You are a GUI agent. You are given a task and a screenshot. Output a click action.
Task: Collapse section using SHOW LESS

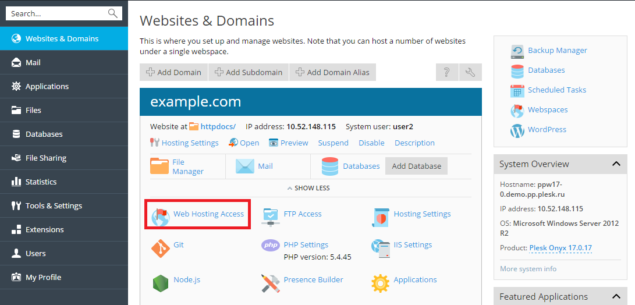pos(308,188)
